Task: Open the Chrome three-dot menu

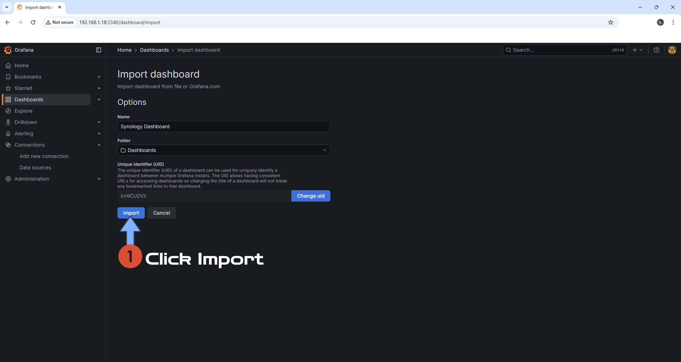Action: tap(673, 22)
